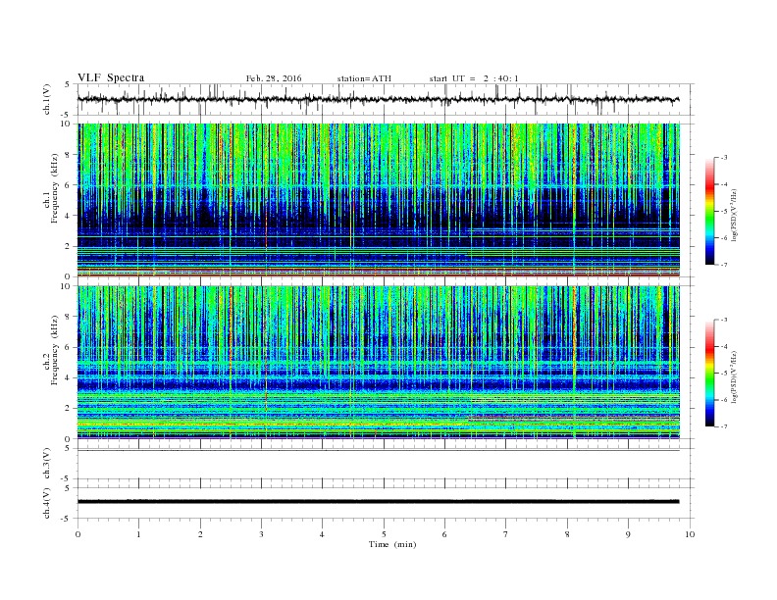Click the ch.2 spectrogram panel
Screen dimensions: 777x600
coord(378,363)
